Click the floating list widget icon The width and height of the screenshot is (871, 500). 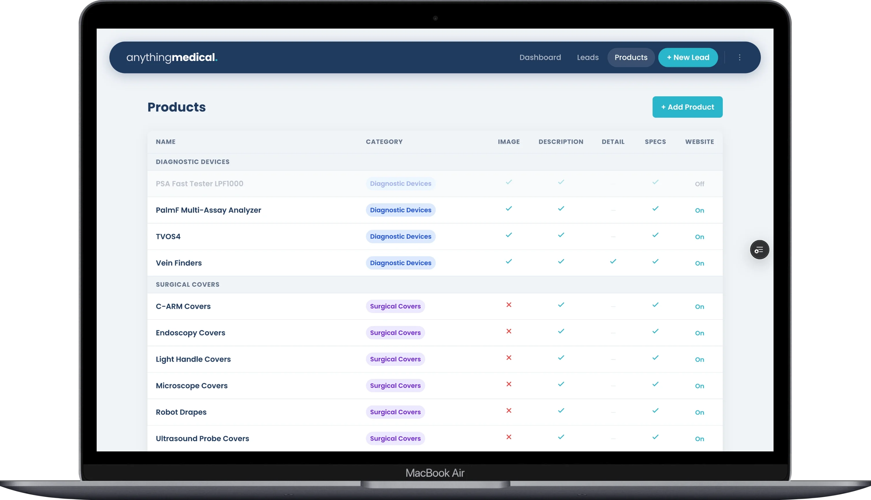759,250
